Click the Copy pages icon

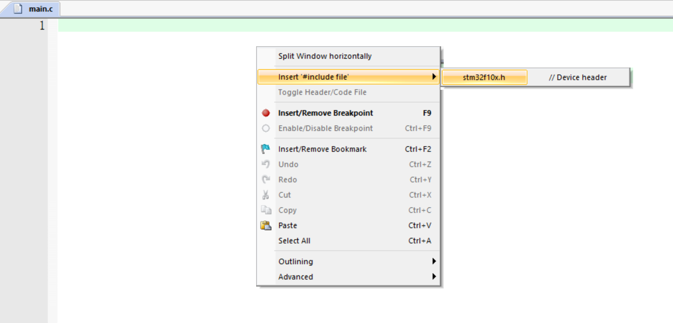266,210
